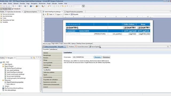Select Jeux de données node
The image size is (171, 96).
(6, 16)
